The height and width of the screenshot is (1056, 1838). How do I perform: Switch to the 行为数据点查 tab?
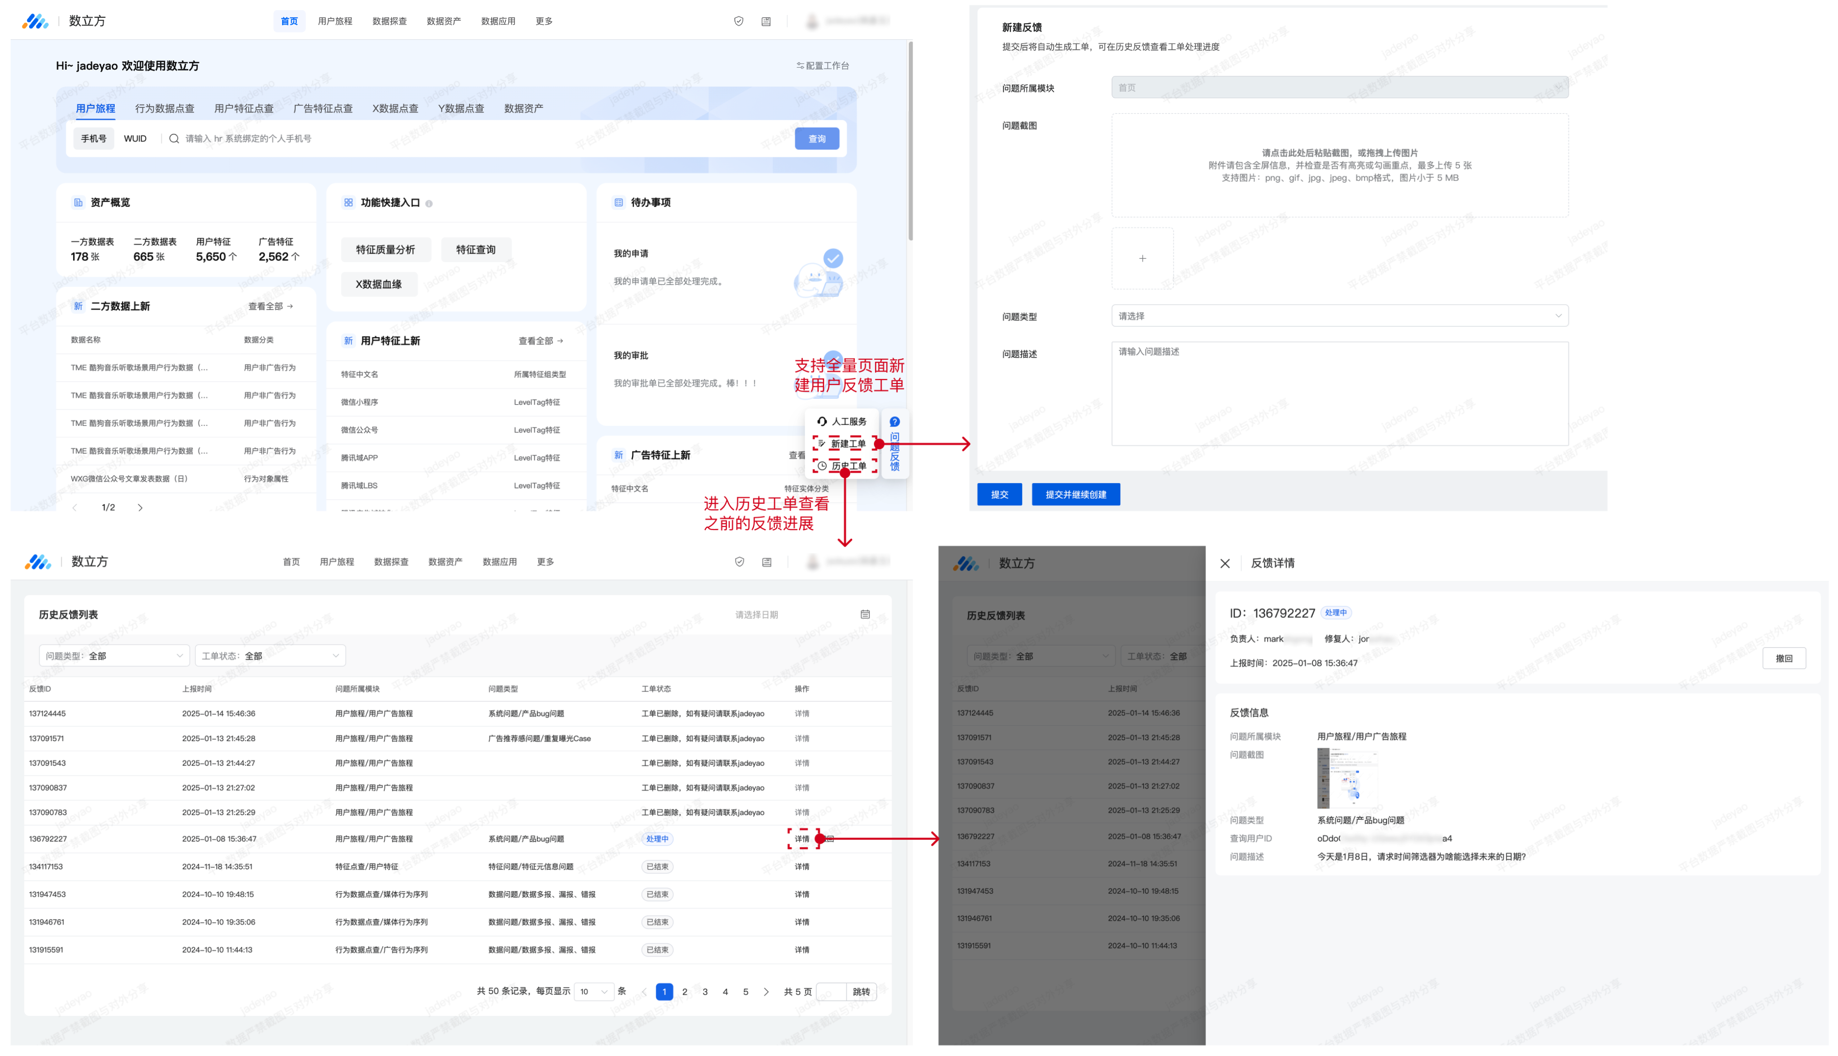pyautogui.click(x=165, y=109)
